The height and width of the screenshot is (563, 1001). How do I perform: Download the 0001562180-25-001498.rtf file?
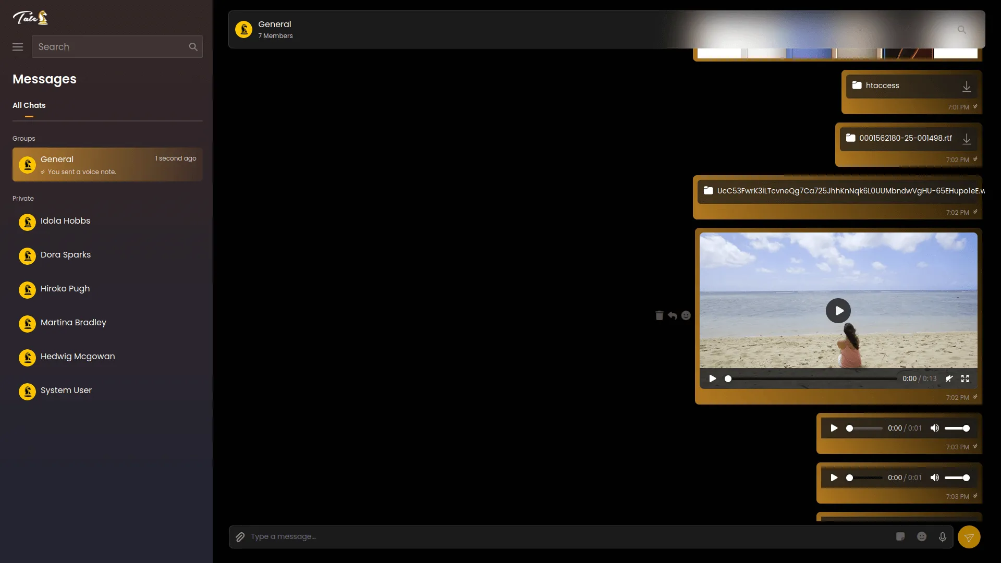[967, 139]
